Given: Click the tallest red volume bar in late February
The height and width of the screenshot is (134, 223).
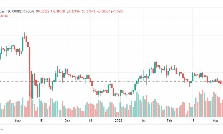Looking at the screenshot, I should click(202, 103).
